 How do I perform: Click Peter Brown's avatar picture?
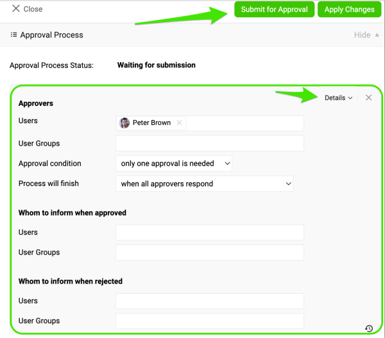(x=124, y=123)
